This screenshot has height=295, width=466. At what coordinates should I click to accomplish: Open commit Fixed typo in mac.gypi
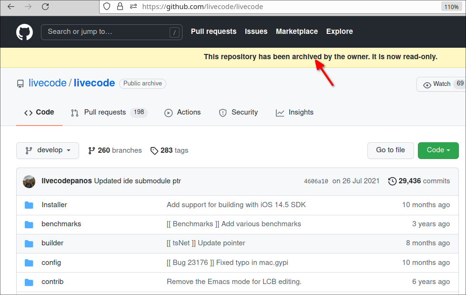[x=227, y=263]
